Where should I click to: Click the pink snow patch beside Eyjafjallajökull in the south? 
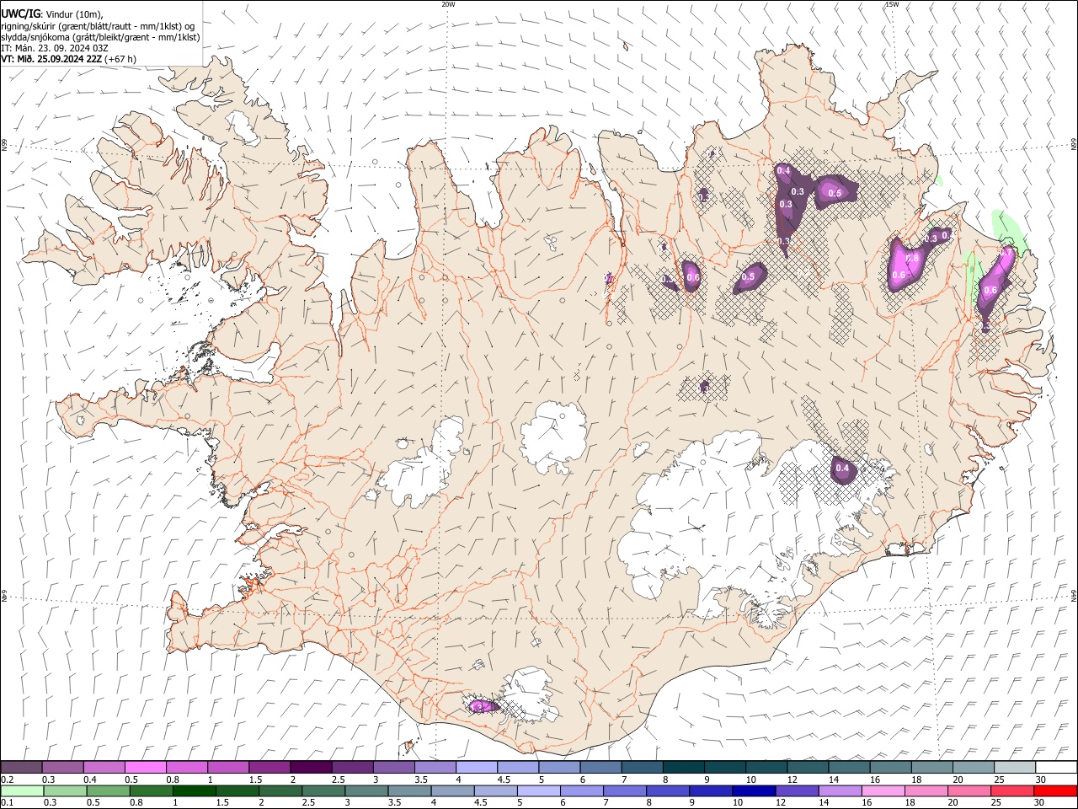483,706
